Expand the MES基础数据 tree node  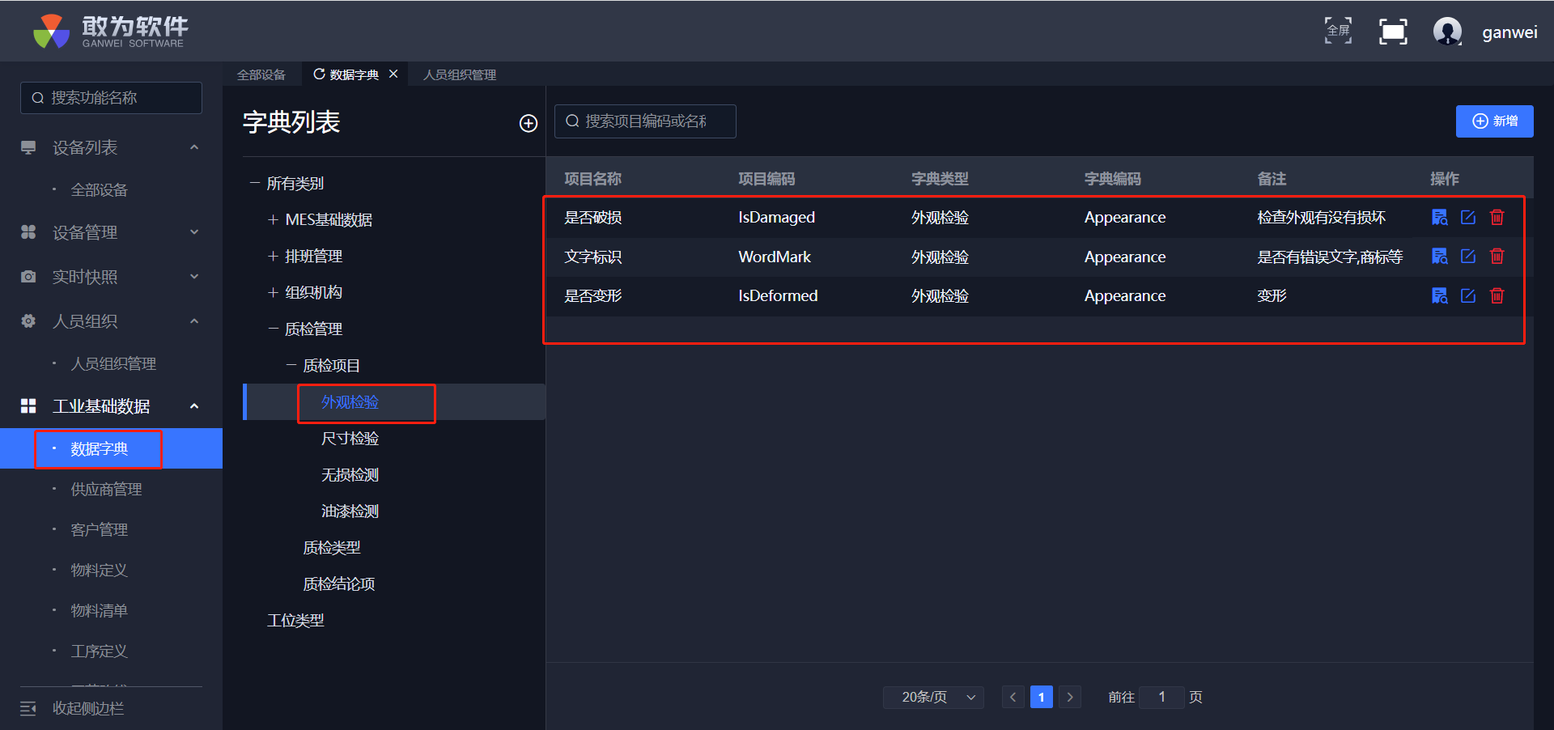point(273,220)
